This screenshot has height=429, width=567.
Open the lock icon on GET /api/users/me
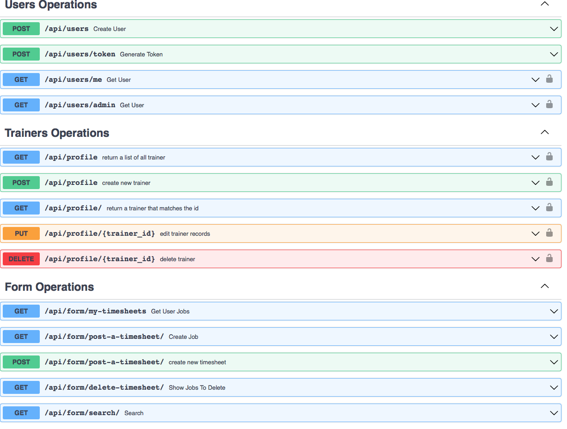click(x=549, y=79)
